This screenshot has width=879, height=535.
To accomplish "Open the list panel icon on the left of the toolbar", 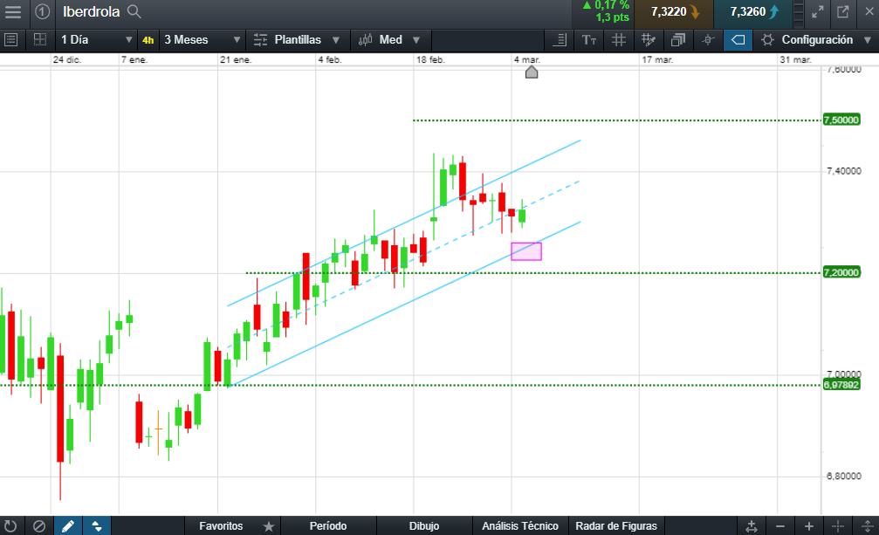I will pos(10,40).
